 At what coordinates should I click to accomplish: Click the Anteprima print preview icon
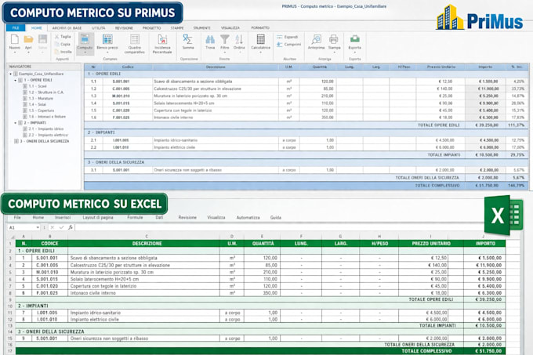point(316,39)
